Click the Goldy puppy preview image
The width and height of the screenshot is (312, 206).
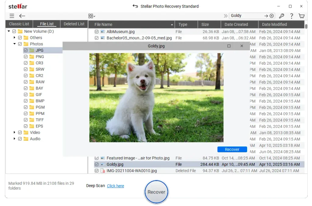point(156,97)
